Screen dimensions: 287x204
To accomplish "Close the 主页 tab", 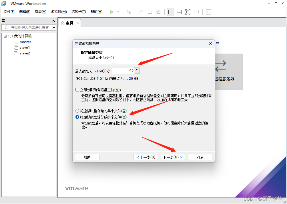I will click(x=77, y=23).
